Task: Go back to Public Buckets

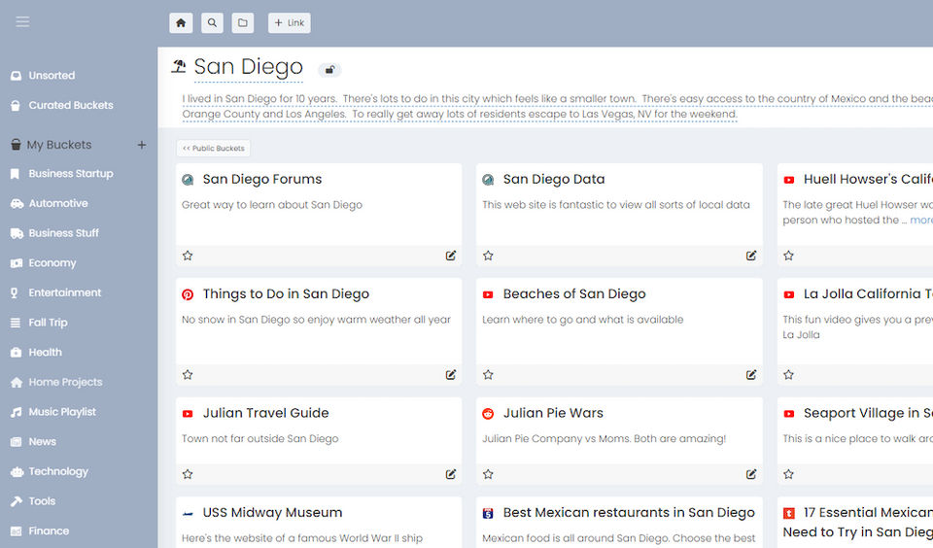Action: coord(214,149)
